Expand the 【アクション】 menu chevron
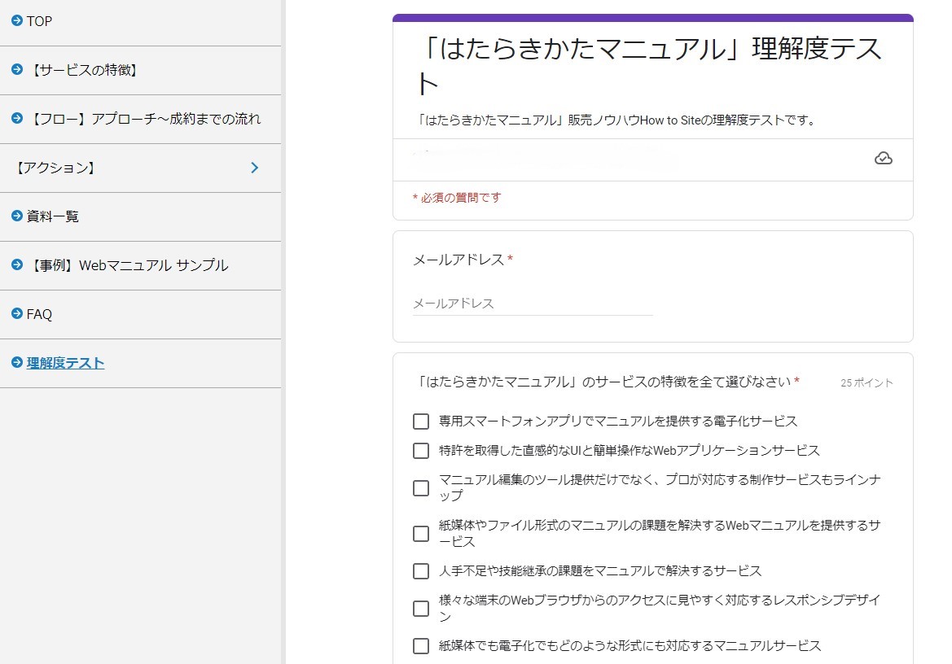 click(x=254, y=168)
